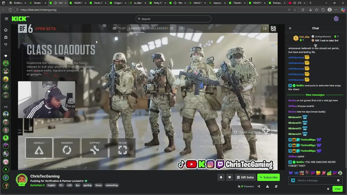Click the W emote in quick emote bar
The height and width of the screenshot is (195, 347).
coord(291,173)
